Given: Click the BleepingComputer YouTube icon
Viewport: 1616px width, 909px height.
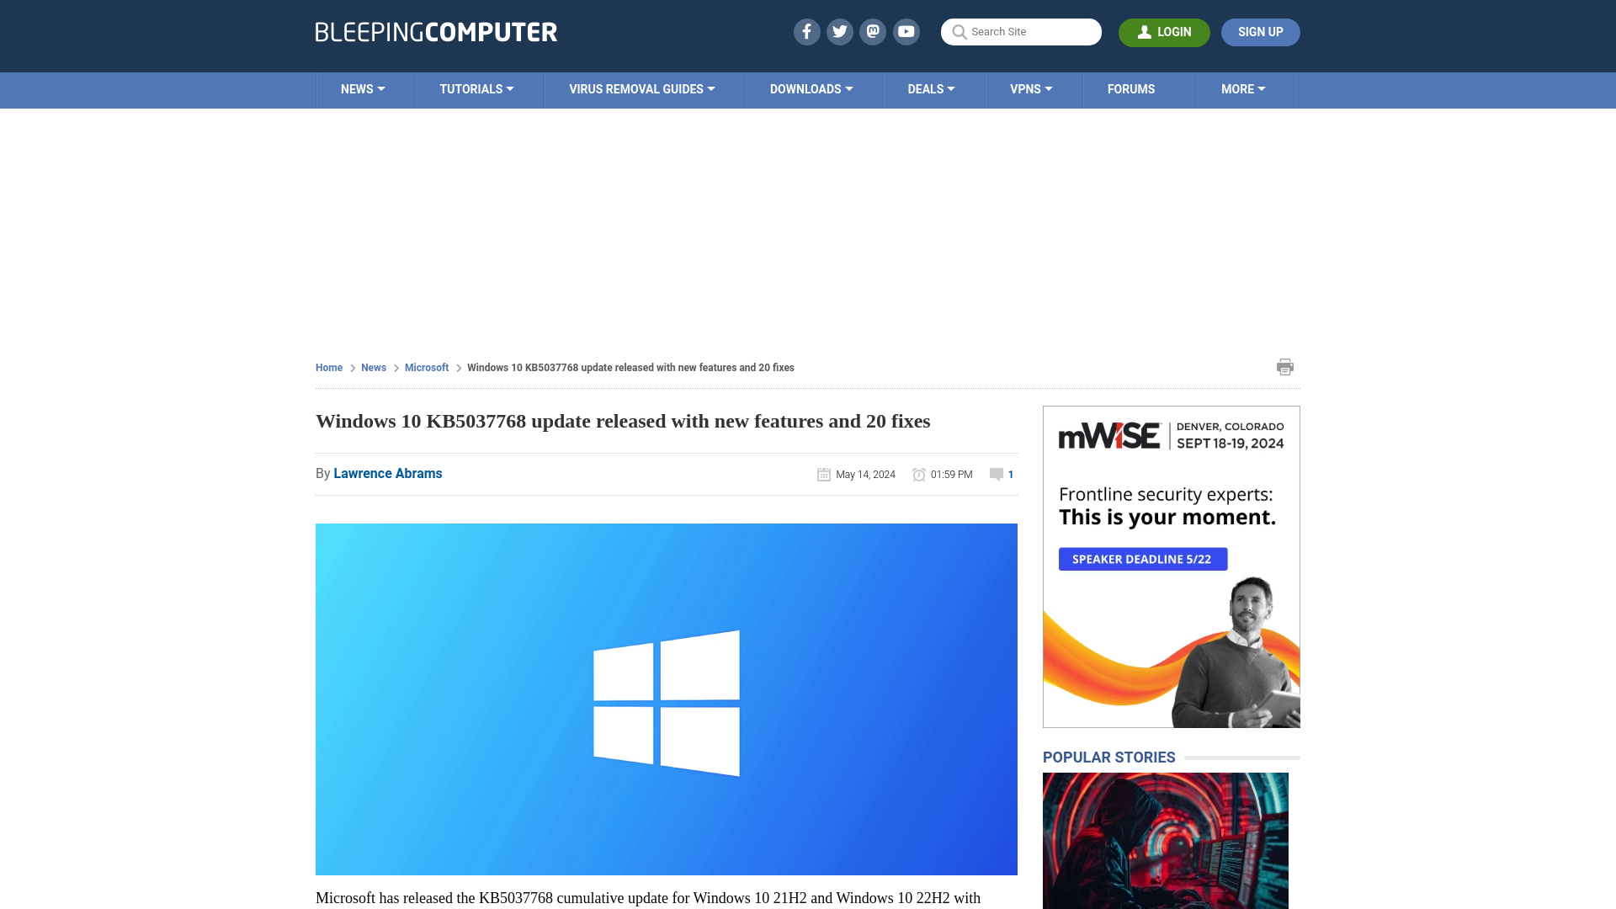Looking at the screenshot, I should (906, 31).
